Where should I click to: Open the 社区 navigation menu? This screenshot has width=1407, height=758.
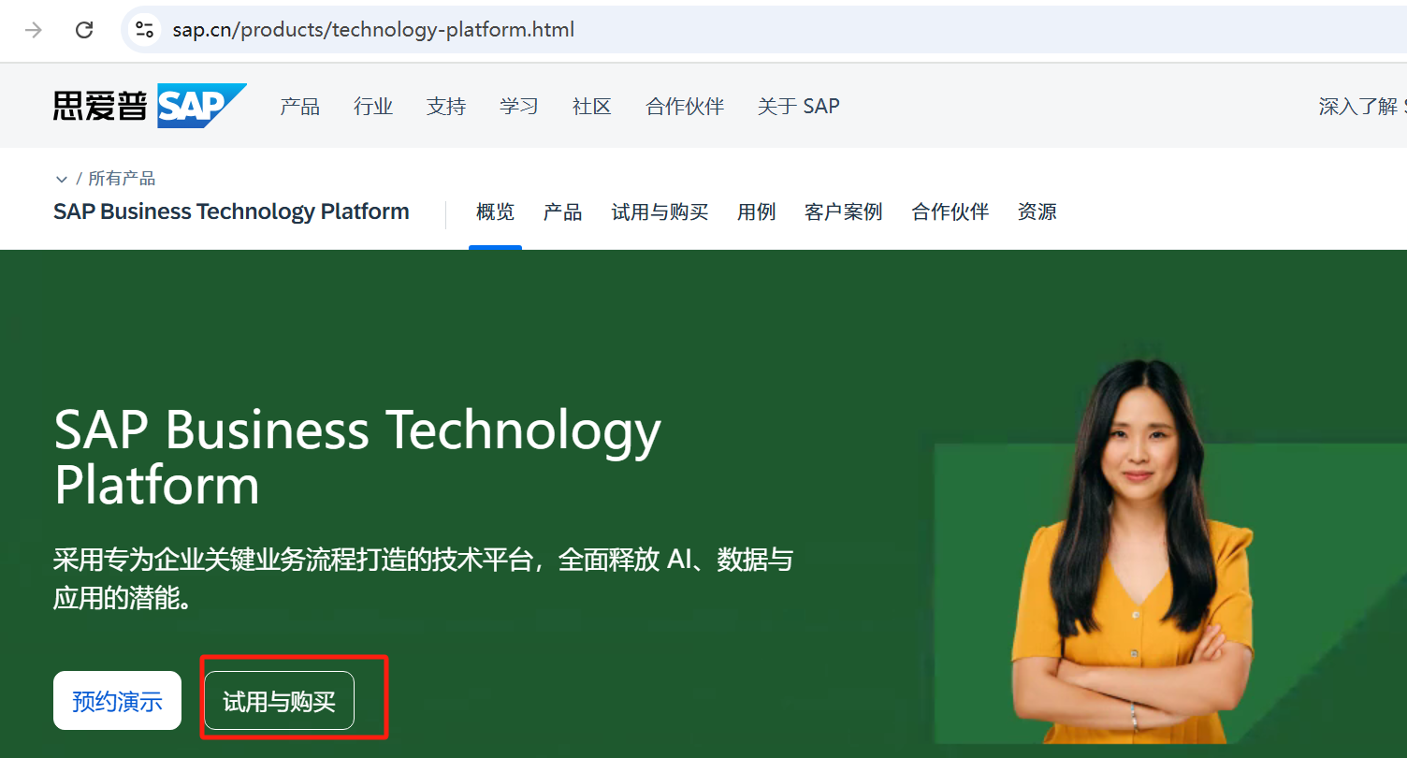click(592, 107)
